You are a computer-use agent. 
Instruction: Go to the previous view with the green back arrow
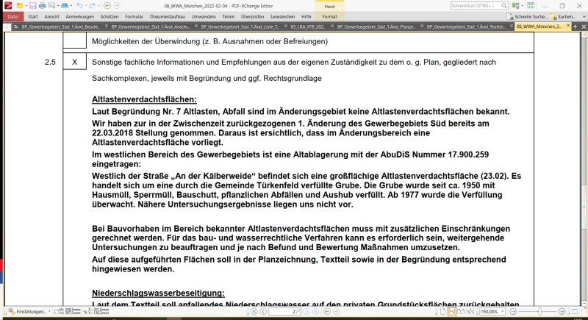107,6
